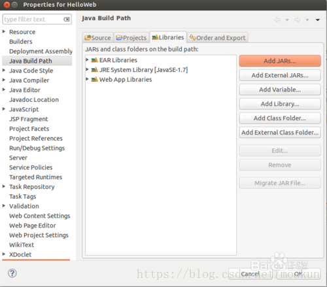Click Add External JARs... button
Image resolution: width=327 pixels, height=287 pixels.
click(x=280, y=75)
